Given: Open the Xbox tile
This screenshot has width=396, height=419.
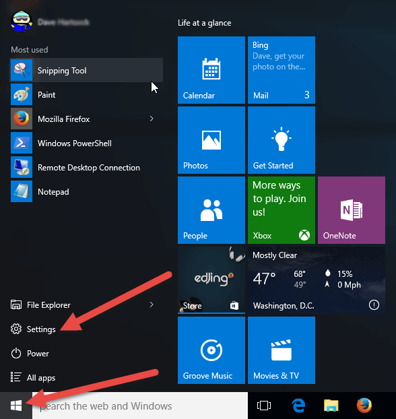Looking at the screenshot, I should coord(282,210).
